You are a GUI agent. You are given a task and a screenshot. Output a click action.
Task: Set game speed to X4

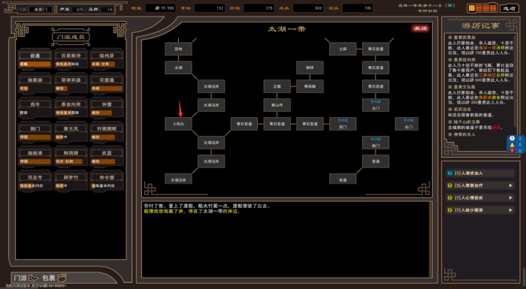[493, 8]
